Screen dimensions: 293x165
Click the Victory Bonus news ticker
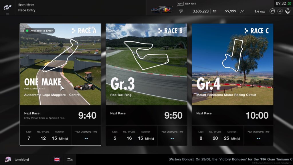point(231,159)
